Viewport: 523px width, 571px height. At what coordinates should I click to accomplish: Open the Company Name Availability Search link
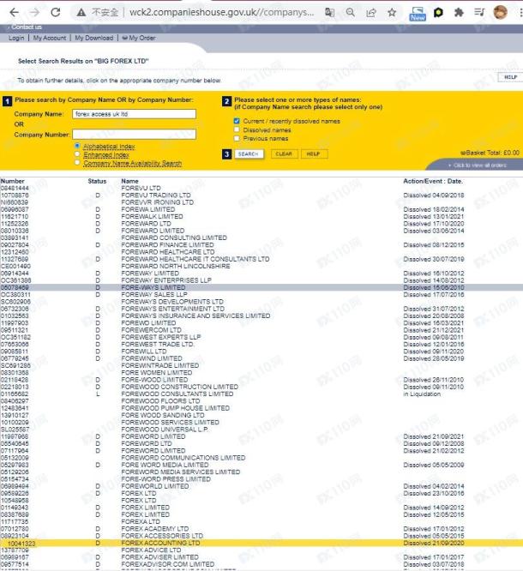133,163
